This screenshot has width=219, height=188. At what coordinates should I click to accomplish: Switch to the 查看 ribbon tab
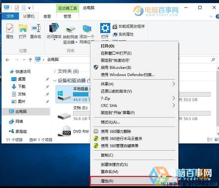[47, 16]
